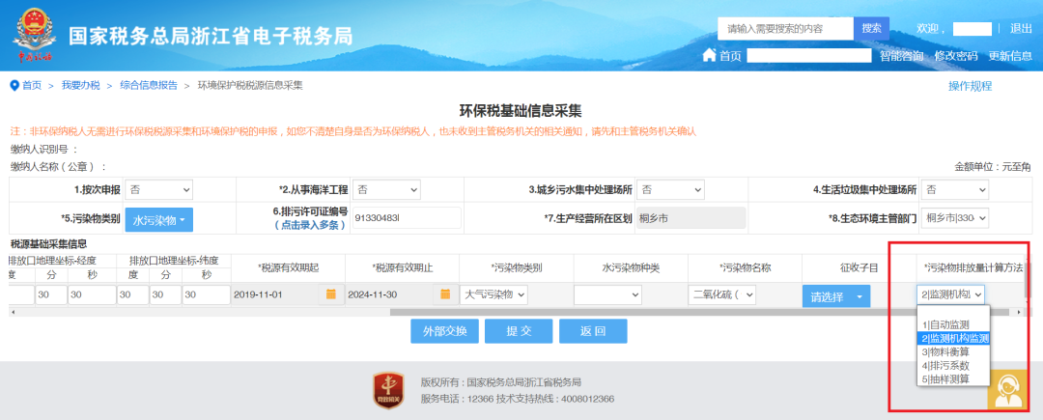Click the tax bureau emblem logo
1043x420 pixels.
[x=34, y=35]
